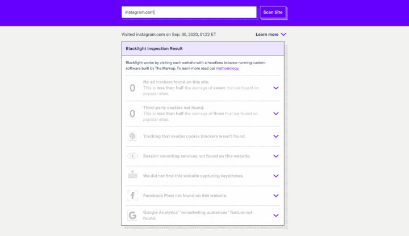
Task: Expand cookie blocker evasion tracking details
Action: tap(276, 136)
